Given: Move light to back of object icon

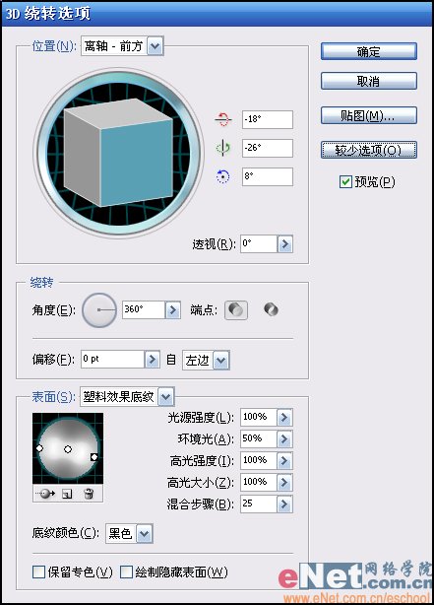Looking at the screenshot, I should point(45,493).
